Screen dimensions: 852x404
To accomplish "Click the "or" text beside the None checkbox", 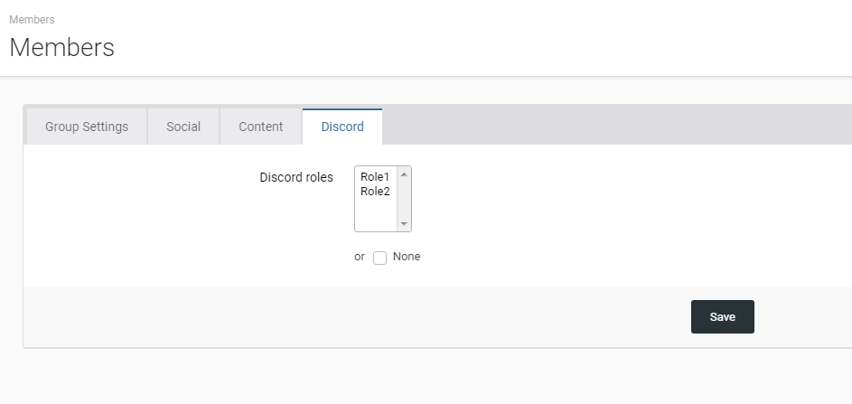I will pyautogui.click(x=360, y=257).
